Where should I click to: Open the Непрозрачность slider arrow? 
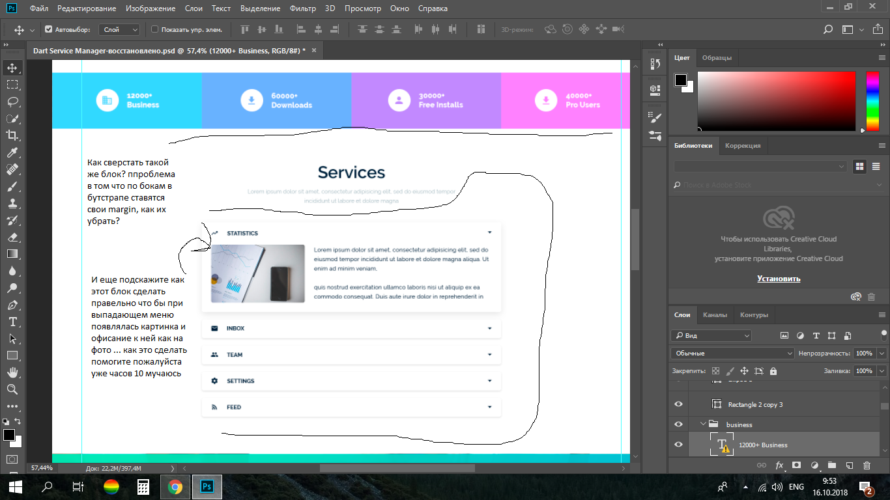coord(882,353)
